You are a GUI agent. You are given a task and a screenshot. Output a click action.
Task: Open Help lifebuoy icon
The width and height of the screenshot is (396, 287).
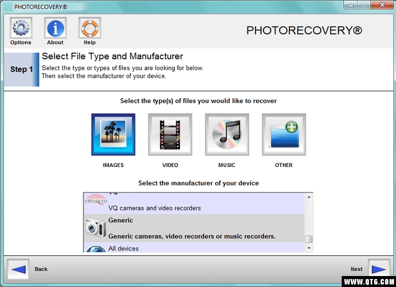pos(90,28)
